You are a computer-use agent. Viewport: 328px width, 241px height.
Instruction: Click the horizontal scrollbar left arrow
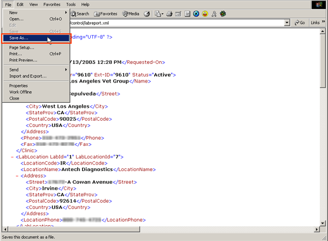(5, 229)
